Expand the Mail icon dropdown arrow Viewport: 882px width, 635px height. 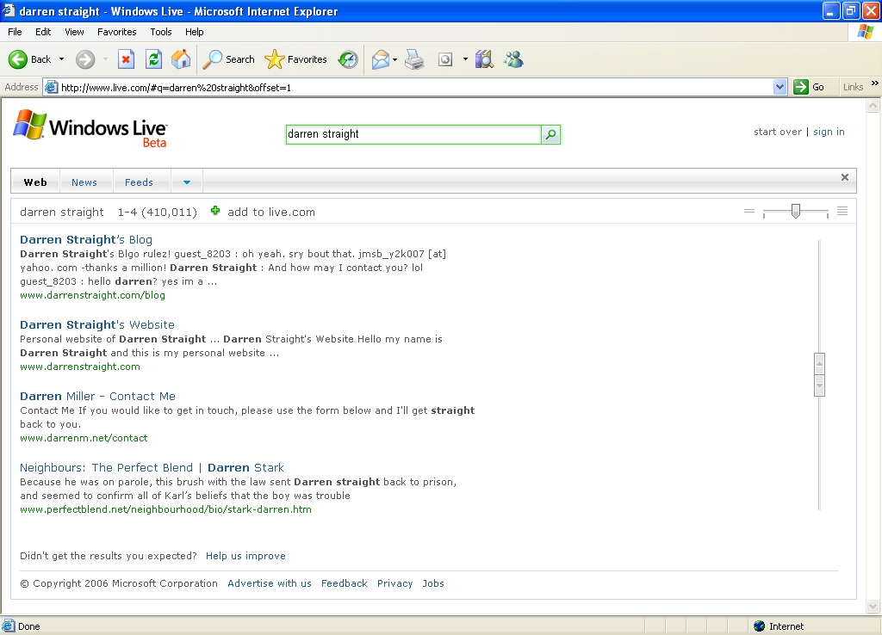tap(394, 59)
